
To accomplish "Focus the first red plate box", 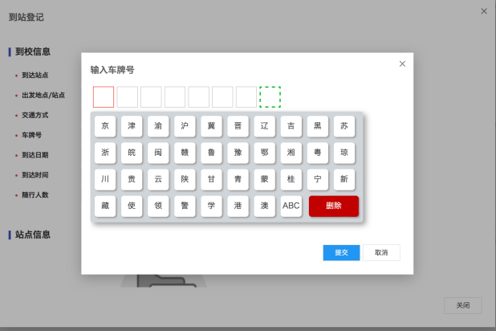I will (x=104, y=97).
